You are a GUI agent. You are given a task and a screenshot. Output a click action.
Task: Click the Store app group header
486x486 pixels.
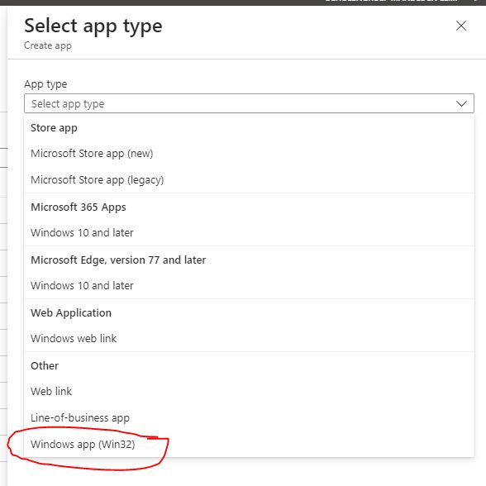click(x=54, y=128)
